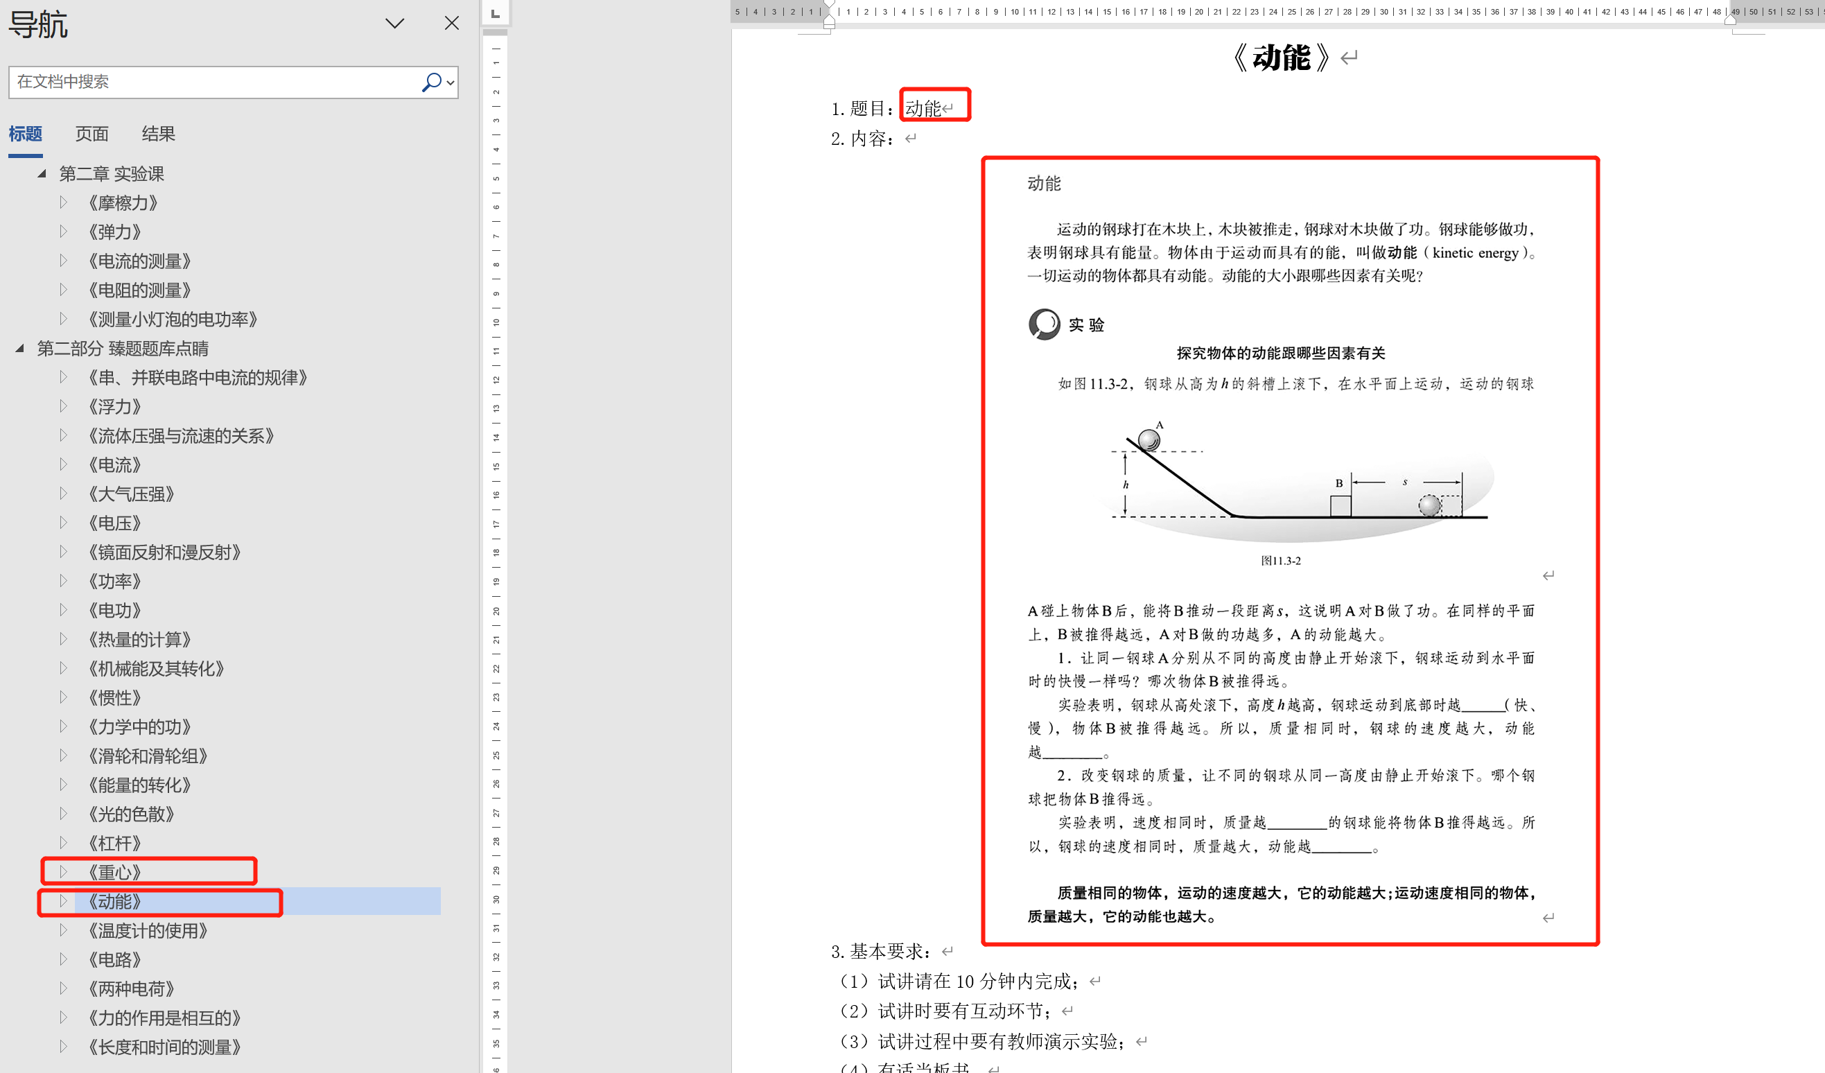1825x1073 pixels.
Task: Switch to the 页面 tab
Action: pos(91,134)
